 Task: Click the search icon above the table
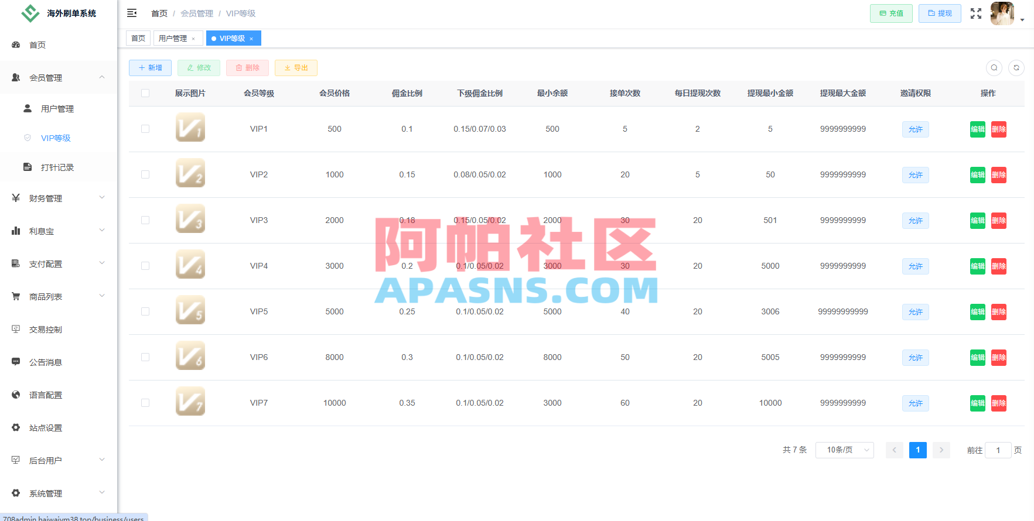click(994, 68)
